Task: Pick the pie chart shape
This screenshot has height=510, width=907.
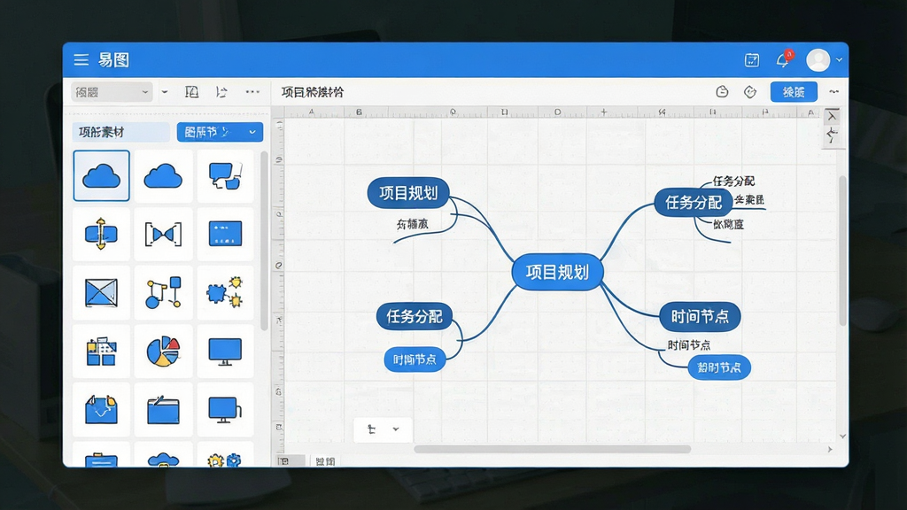Action: coord(163,351)
